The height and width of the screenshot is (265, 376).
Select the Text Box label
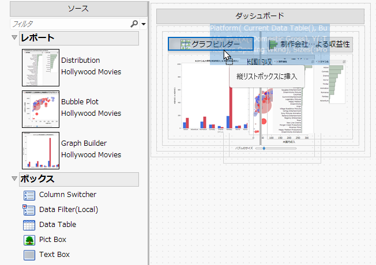(x=54, y=254)
